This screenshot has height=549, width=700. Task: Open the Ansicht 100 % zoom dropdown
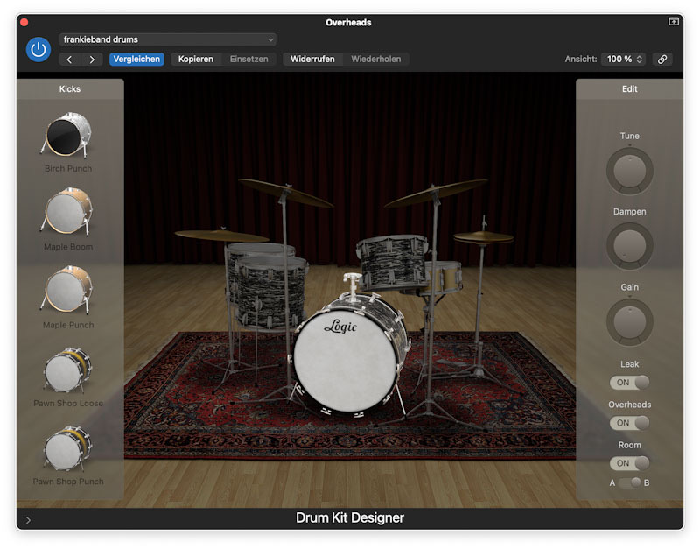click(x=624, y=59)
